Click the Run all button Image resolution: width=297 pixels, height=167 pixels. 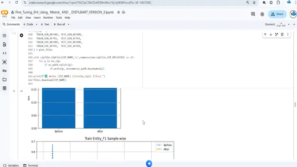click(59, 25)
